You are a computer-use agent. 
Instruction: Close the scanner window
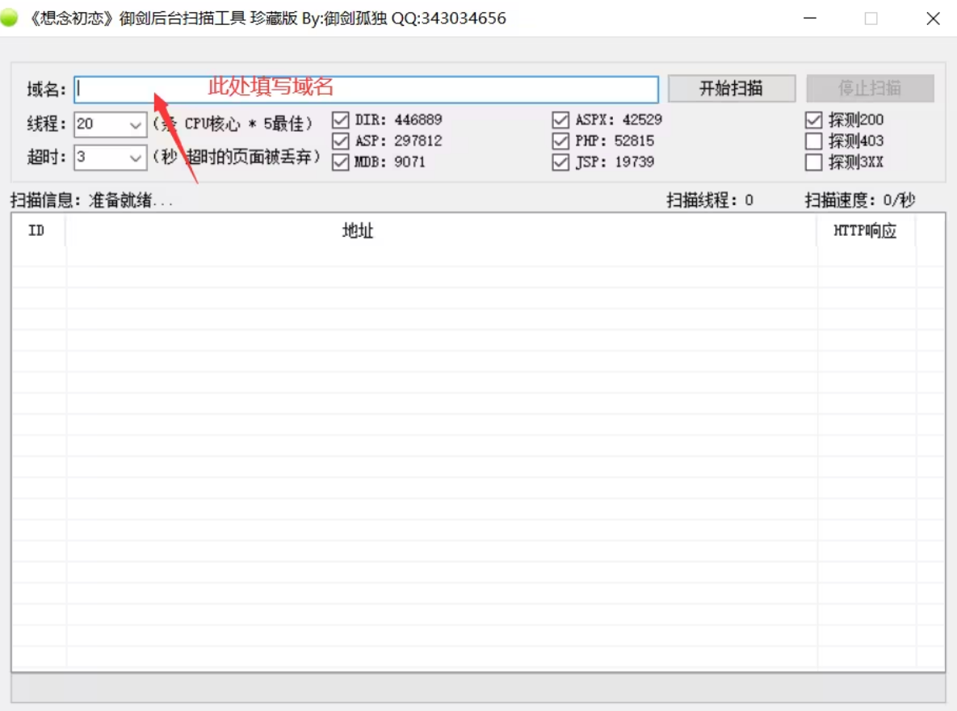pyautogui.click(x=933, y=19)
